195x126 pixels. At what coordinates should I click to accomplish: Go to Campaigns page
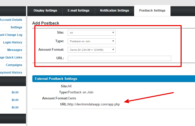pyautogui.click(x=14, y=65)
